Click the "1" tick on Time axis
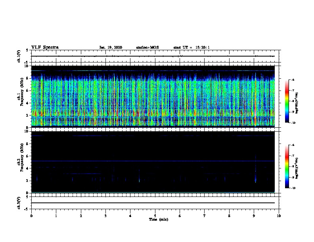This screenshot has height=242, width=314. 56,216
